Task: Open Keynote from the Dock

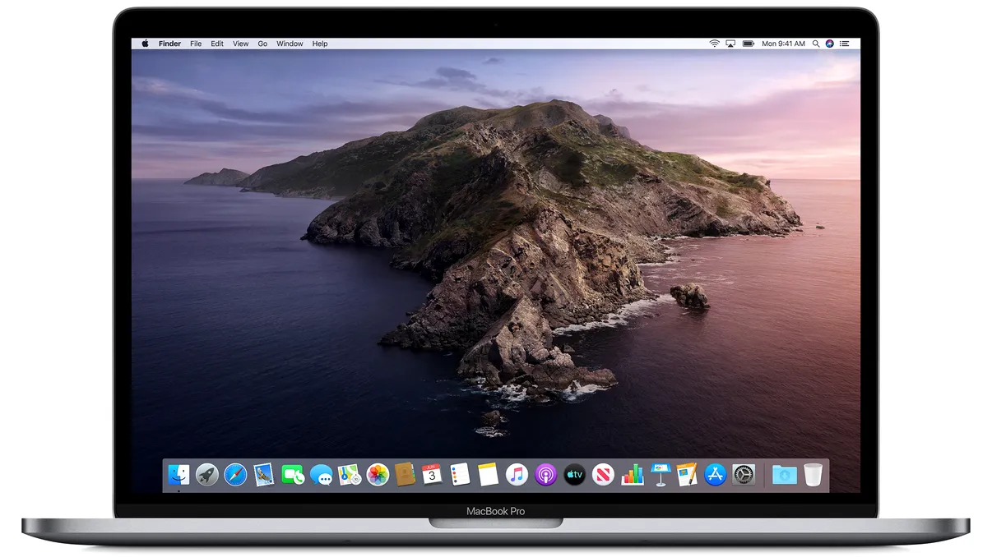Action: (661, 475)
